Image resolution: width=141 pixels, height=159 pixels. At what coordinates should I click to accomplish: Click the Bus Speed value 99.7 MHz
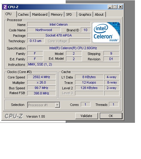click(41, 88)
